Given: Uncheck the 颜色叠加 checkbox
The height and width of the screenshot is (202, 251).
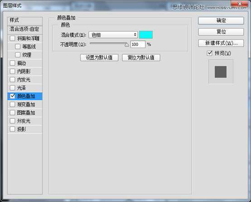Looking at the screenshot, I should (13, 96).
